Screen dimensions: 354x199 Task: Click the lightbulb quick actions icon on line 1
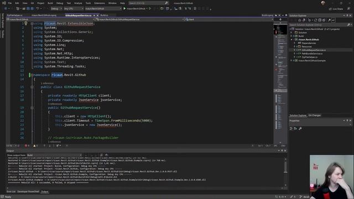tap(26, 23)
